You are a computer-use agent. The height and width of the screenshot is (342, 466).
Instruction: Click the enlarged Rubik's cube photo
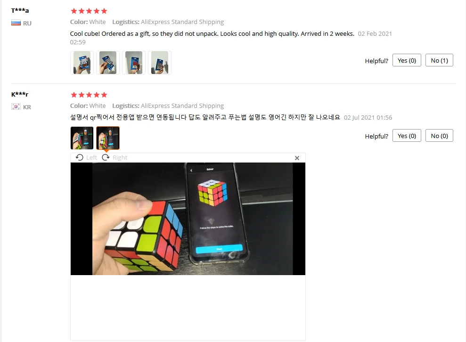point(188,219)
